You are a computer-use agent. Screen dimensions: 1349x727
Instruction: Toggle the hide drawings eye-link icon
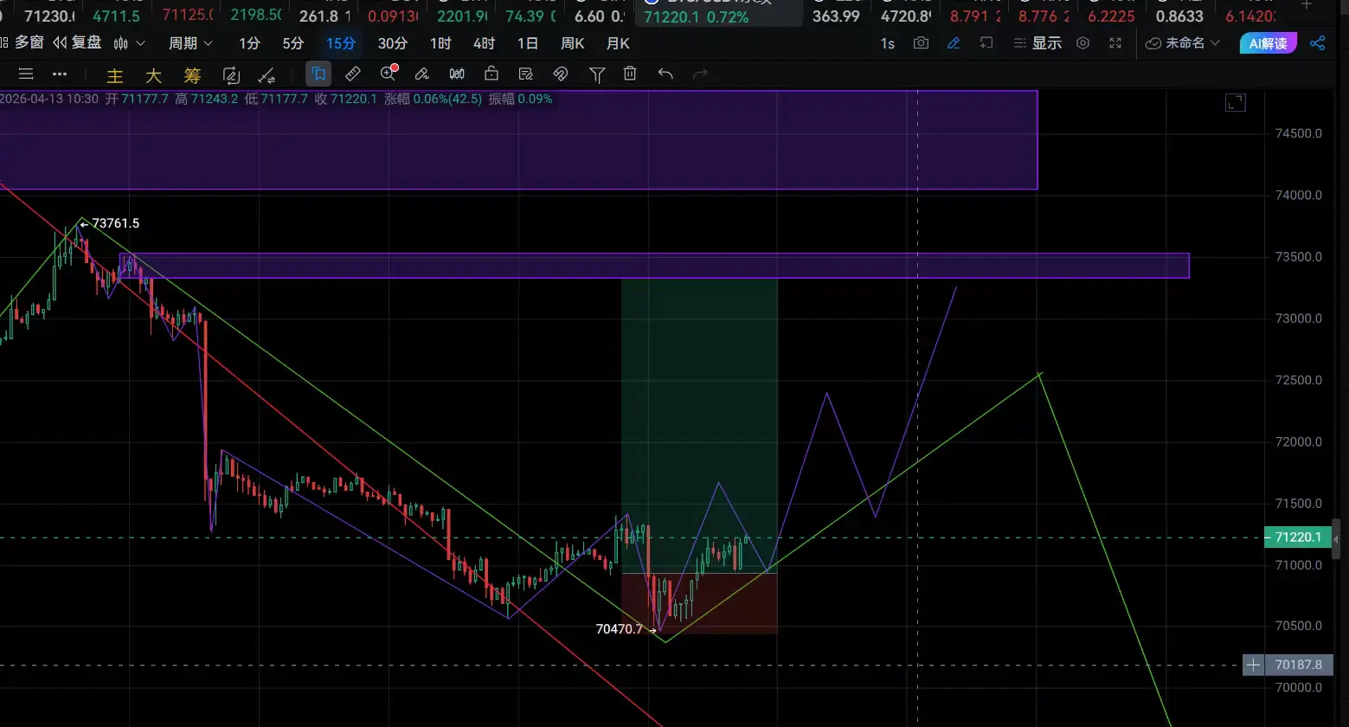[561, 74]
